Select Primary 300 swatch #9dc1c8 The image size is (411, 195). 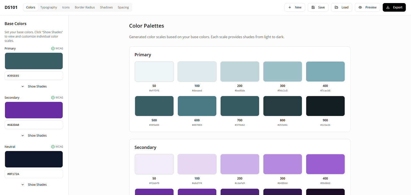coord(283,71)
